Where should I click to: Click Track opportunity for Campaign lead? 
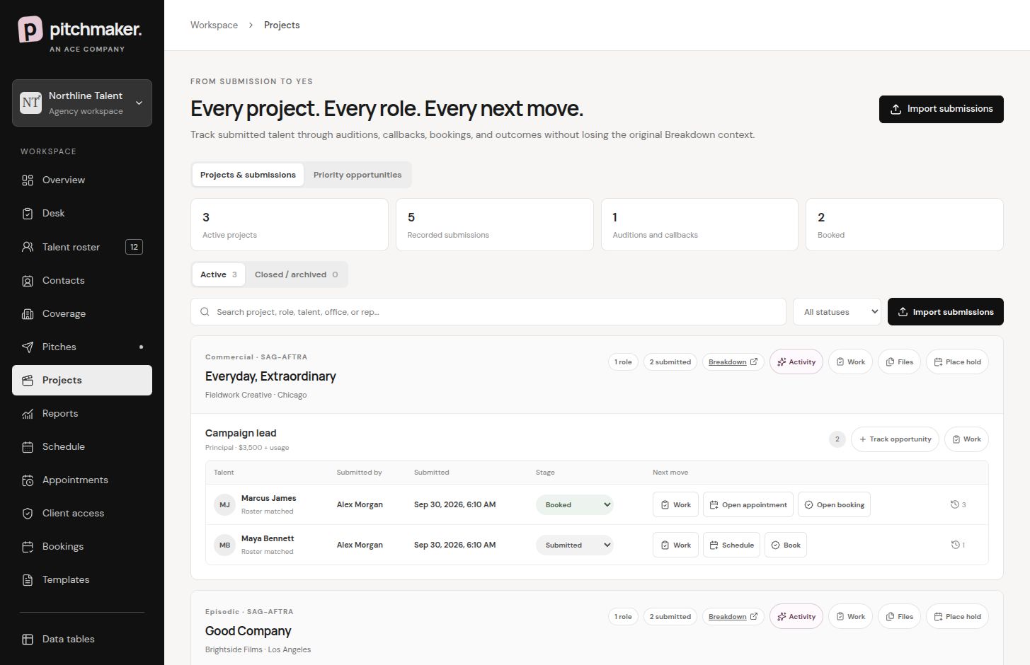pyautogui.click(x=895, y=439)
